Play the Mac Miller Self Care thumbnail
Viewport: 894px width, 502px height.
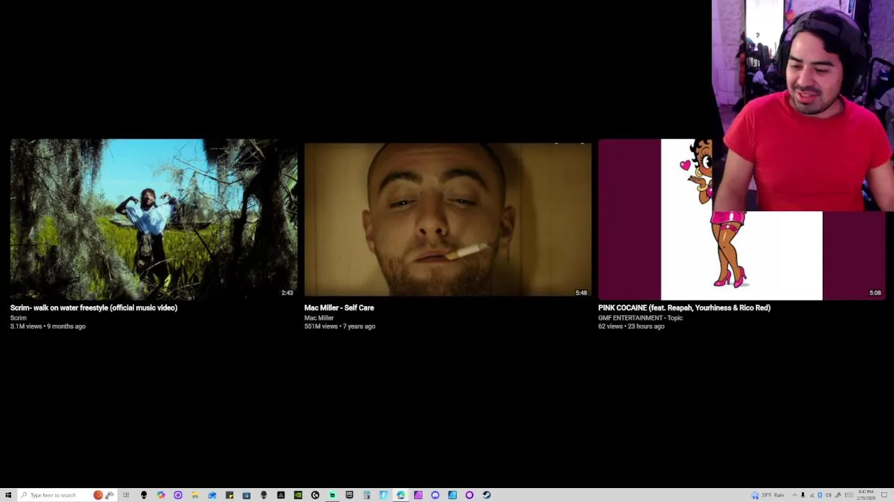tap(448, 220)
